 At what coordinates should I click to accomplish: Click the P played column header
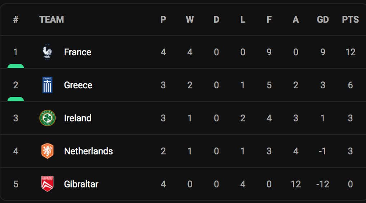(x=163, y=19)
